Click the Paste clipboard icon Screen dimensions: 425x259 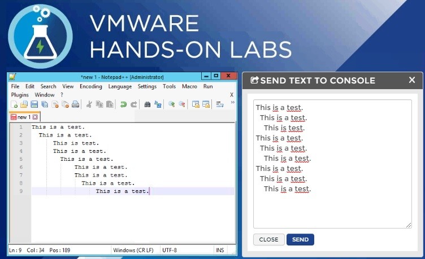pyautogui.click(x=110, y=104)
